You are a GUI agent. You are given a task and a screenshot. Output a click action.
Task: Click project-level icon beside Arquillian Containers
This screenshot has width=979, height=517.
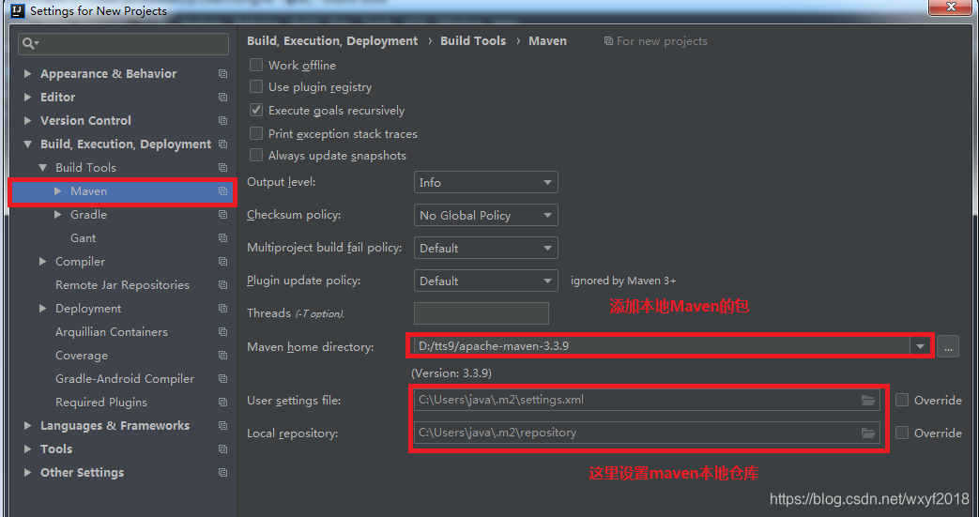tap(222, 332)
